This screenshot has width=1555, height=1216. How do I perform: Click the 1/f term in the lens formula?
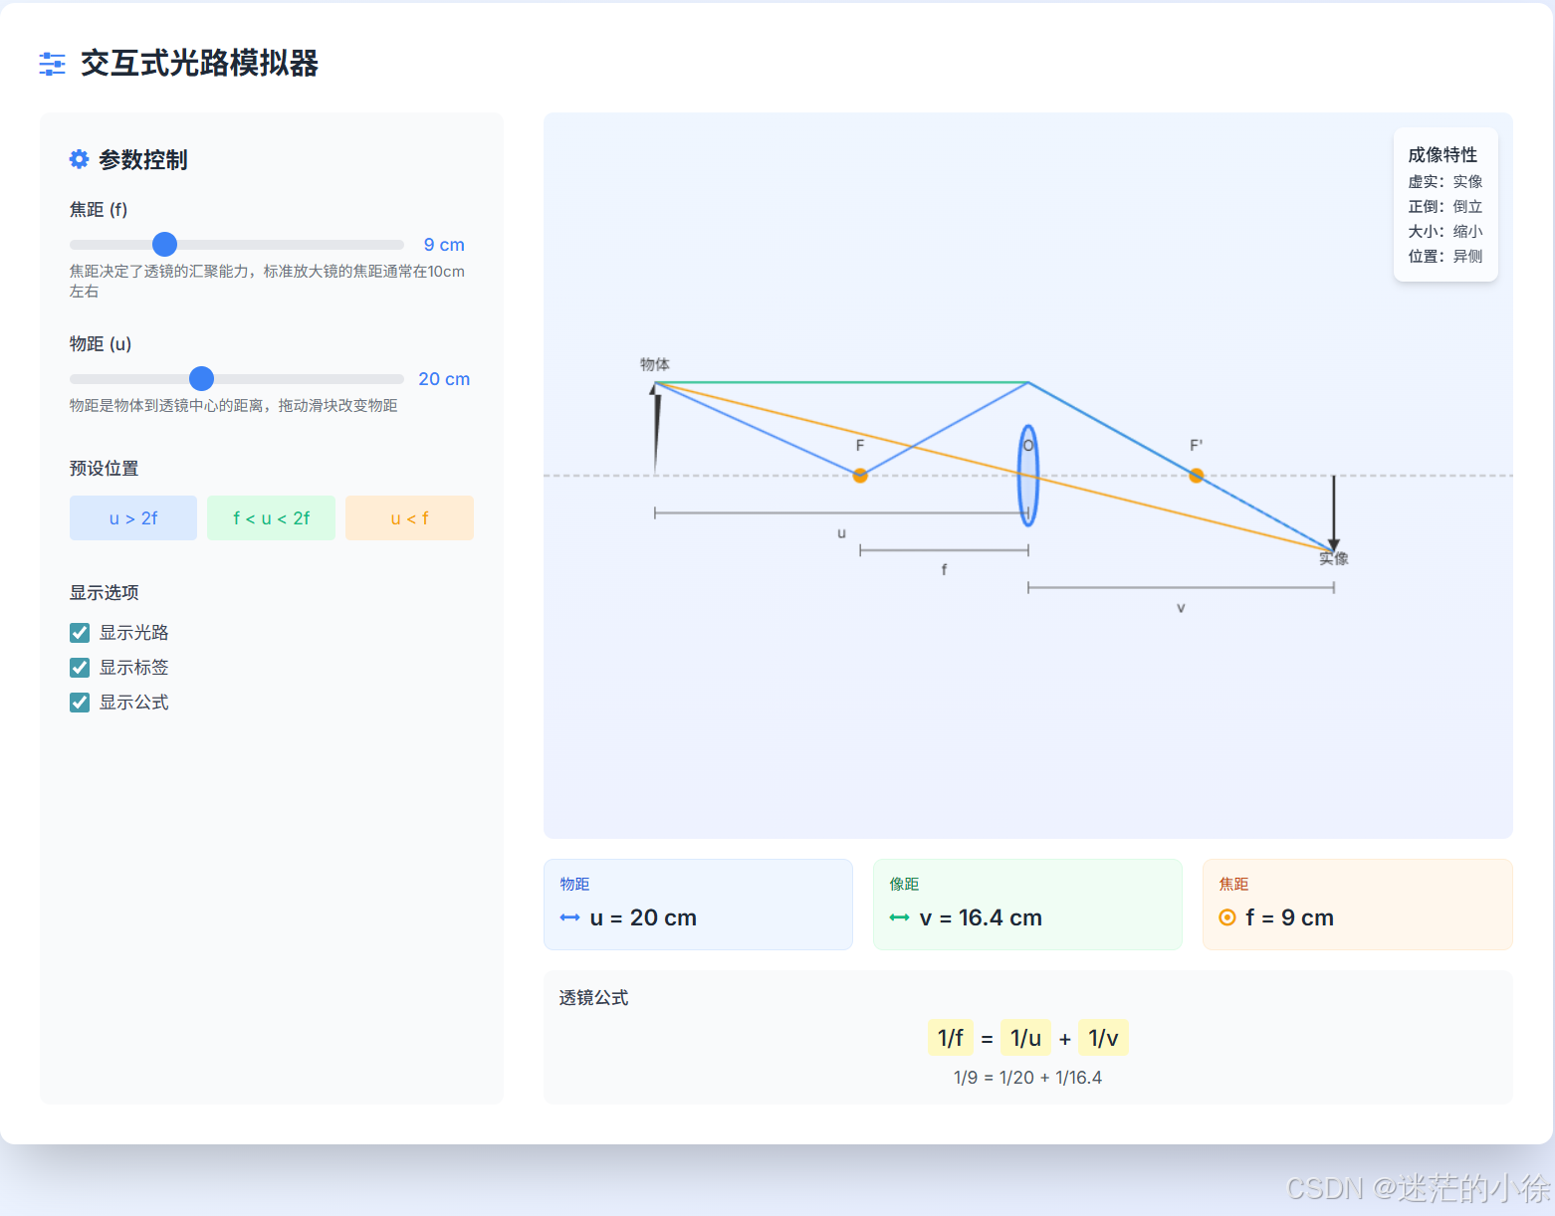[949, 1037]
